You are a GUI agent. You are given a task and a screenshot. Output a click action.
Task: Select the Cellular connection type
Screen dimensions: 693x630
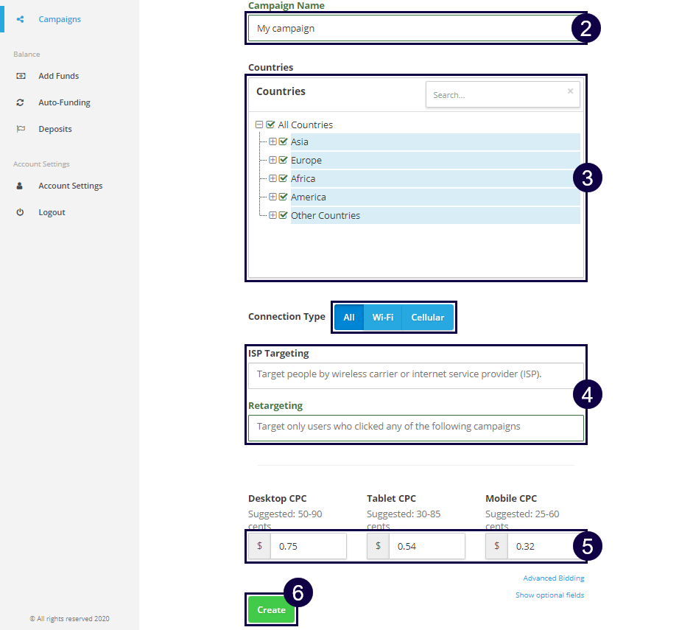click(427, 318)
